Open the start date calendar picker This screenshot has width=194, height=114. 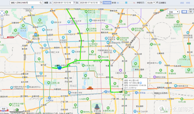coord(74,3)
